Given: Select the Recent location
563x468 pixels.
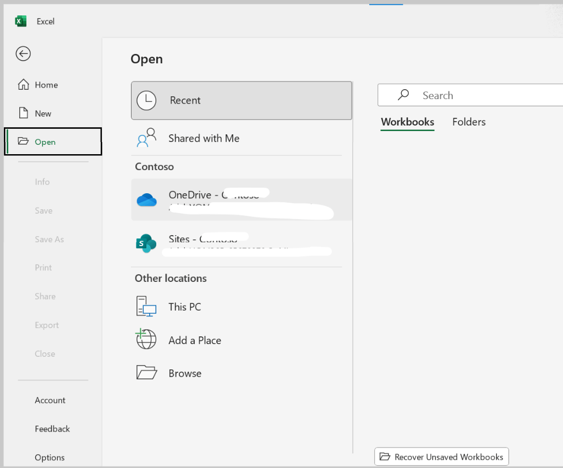Looking at the screenshot, I should point(241,100).
